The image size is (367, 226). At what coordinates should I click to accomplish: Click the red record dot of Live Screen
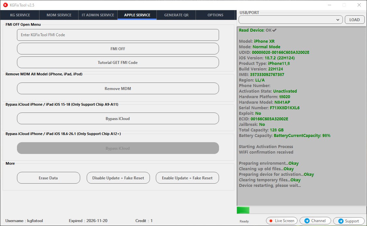[x=271, y=221]
